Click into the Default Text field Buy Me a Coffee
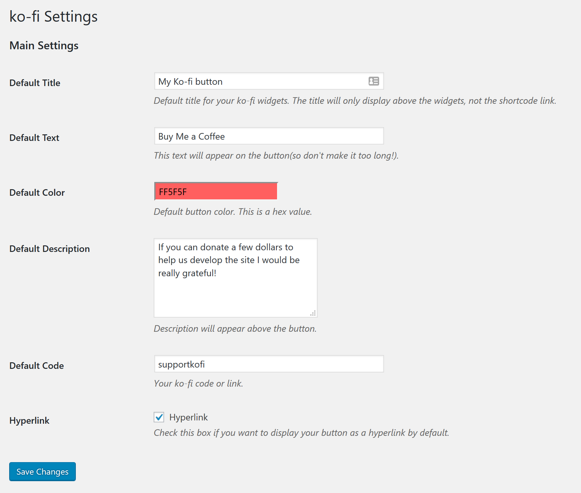Image resolution: width=581 pixels, height=493 pixels. (x=269, y=136)
